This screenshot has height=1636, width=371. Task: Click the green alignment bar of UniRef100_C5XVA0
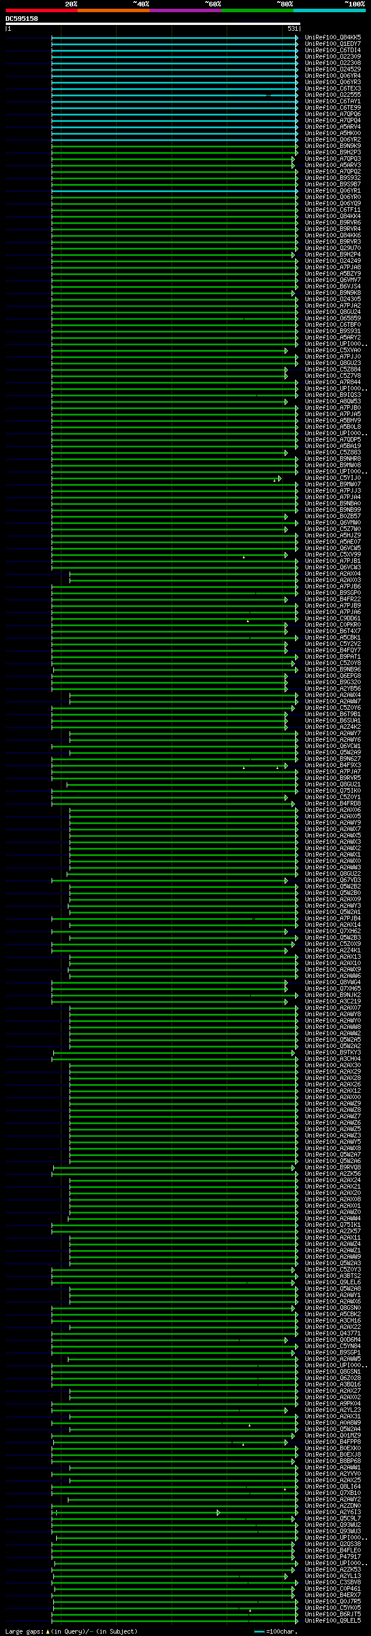point(169,350)
